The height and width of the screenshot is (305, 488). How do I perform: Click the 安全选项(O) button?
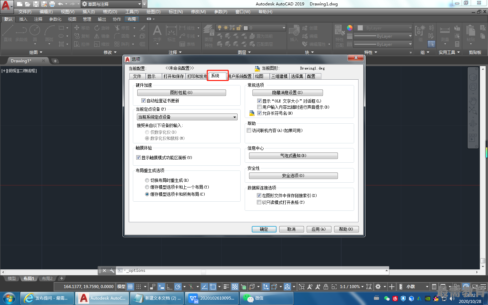(293, 176)
